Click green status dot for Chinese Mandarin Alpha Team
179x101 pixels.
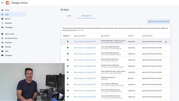[x=68, y=60]
